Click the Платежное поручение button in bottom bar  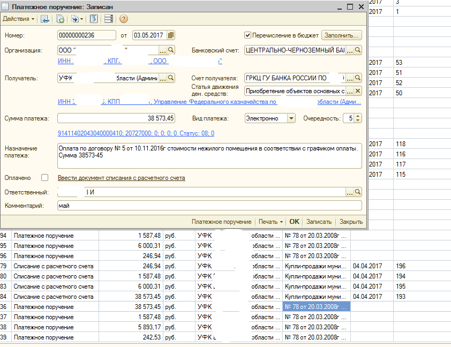221,222
